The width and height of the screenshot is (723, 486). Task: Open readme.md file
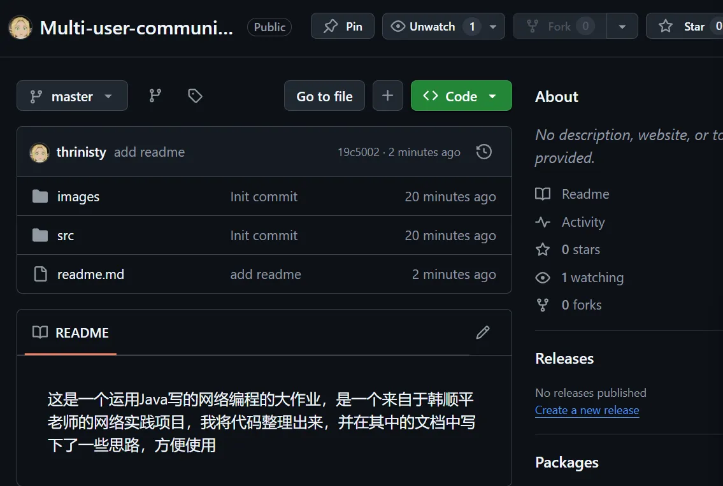[x=90, y=275]
